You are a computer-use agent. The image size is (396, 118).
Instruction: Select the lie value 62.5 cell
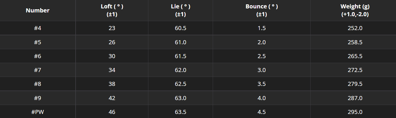click(x=181, y=84)
